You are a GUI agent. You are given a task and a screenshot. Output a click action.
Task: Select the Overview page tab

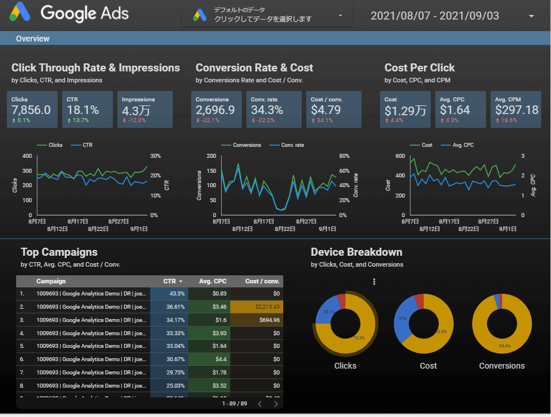(33, 39)
